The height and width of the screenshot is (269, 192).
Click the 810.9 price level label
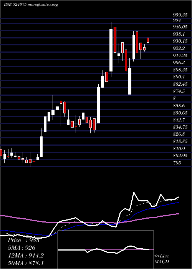179,149
